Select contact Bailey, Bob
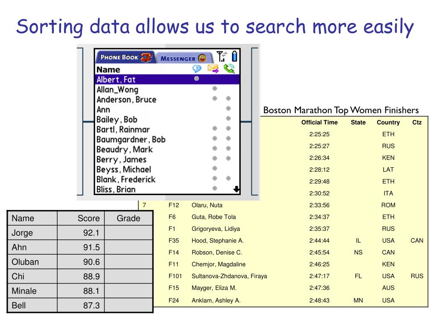Image resolution: width=437 pixels, height=327 pixels. (167, 120)
